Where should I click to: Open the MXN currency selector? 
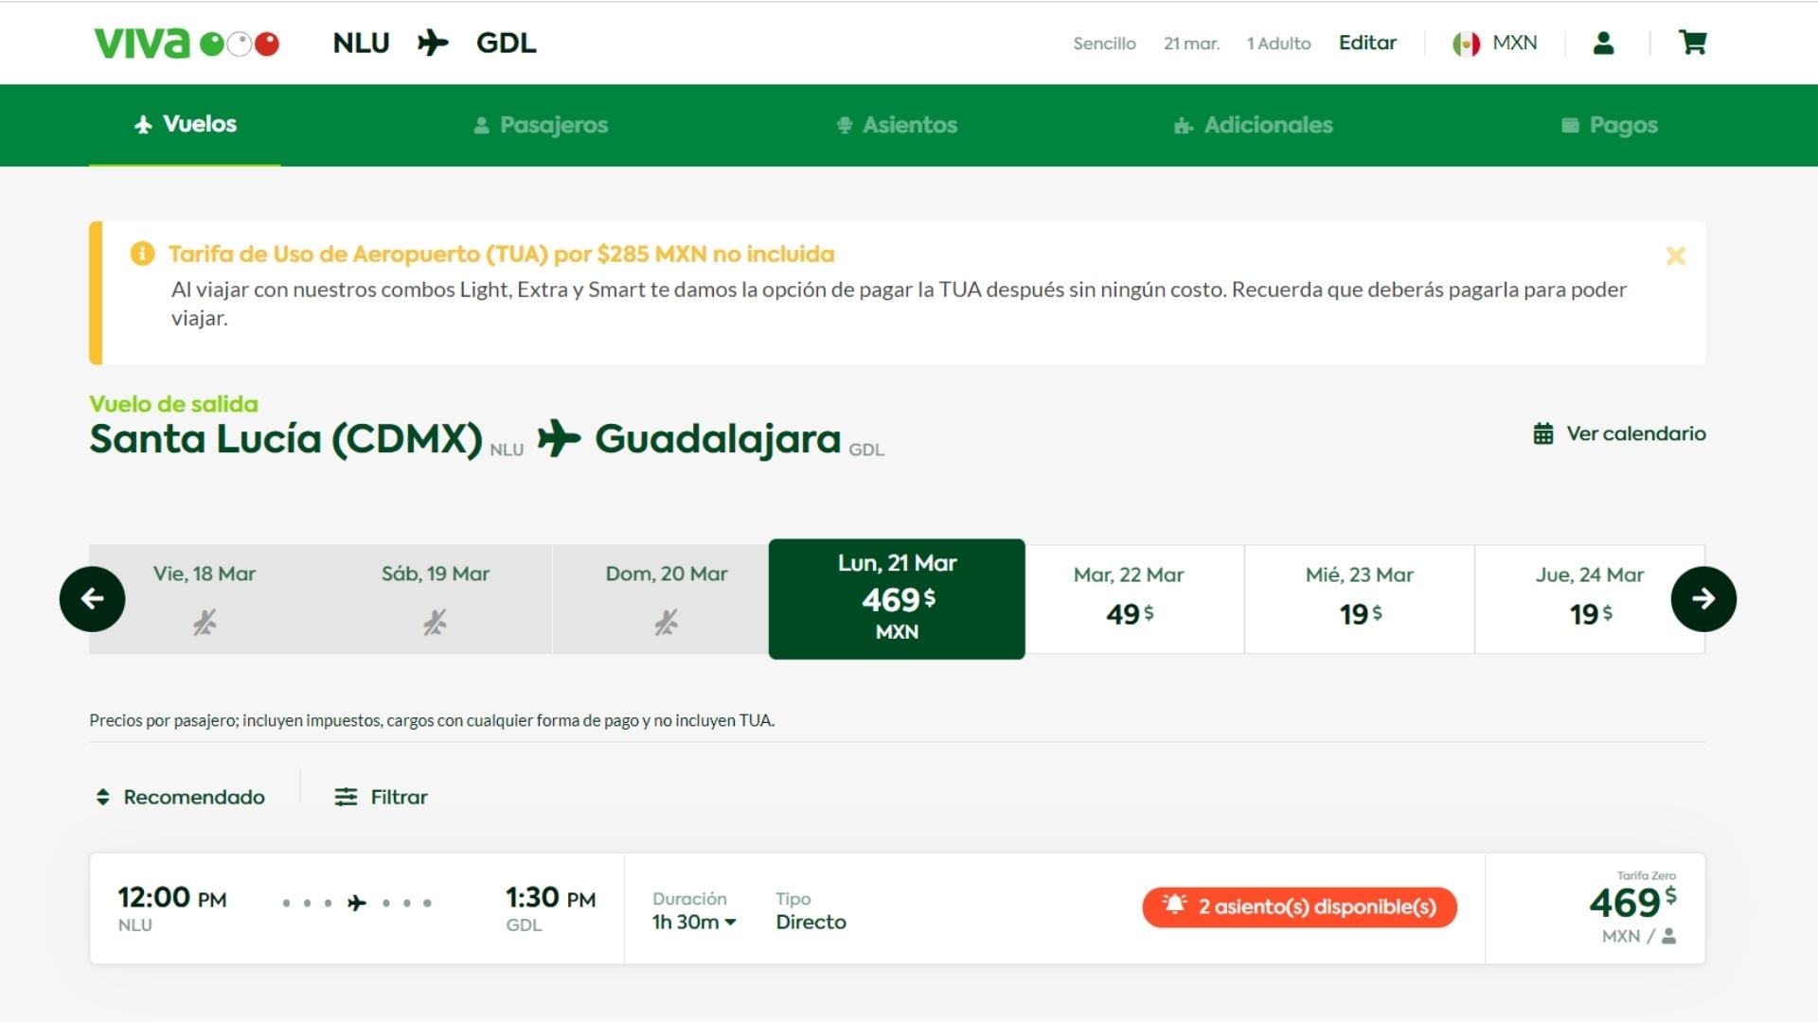click(1514, 43)
